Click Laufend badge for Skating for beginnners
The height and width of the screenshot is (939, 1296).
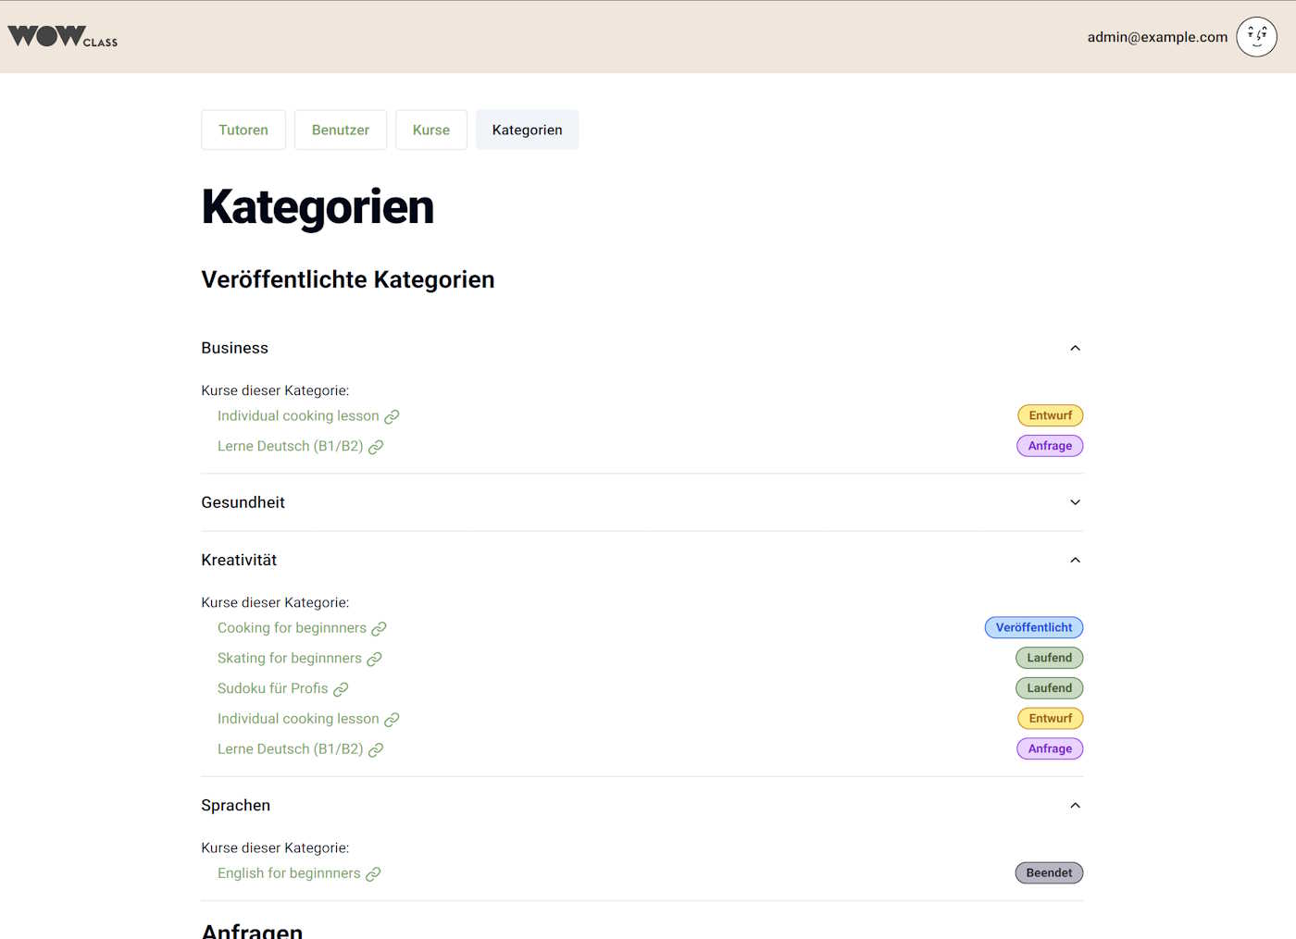click(1050, 658)
